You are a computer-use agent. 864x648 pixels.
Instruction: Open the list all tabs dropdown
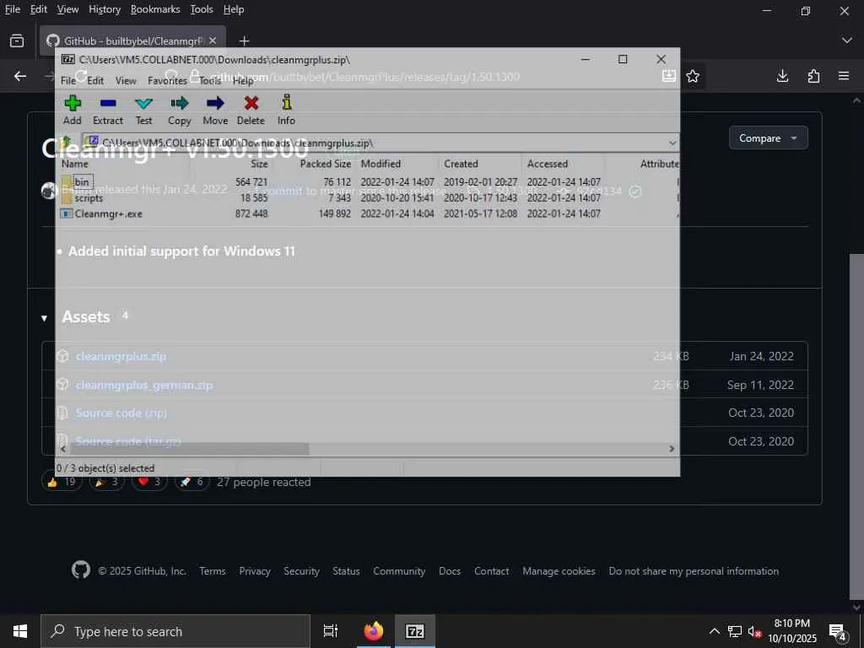point(847,40)
